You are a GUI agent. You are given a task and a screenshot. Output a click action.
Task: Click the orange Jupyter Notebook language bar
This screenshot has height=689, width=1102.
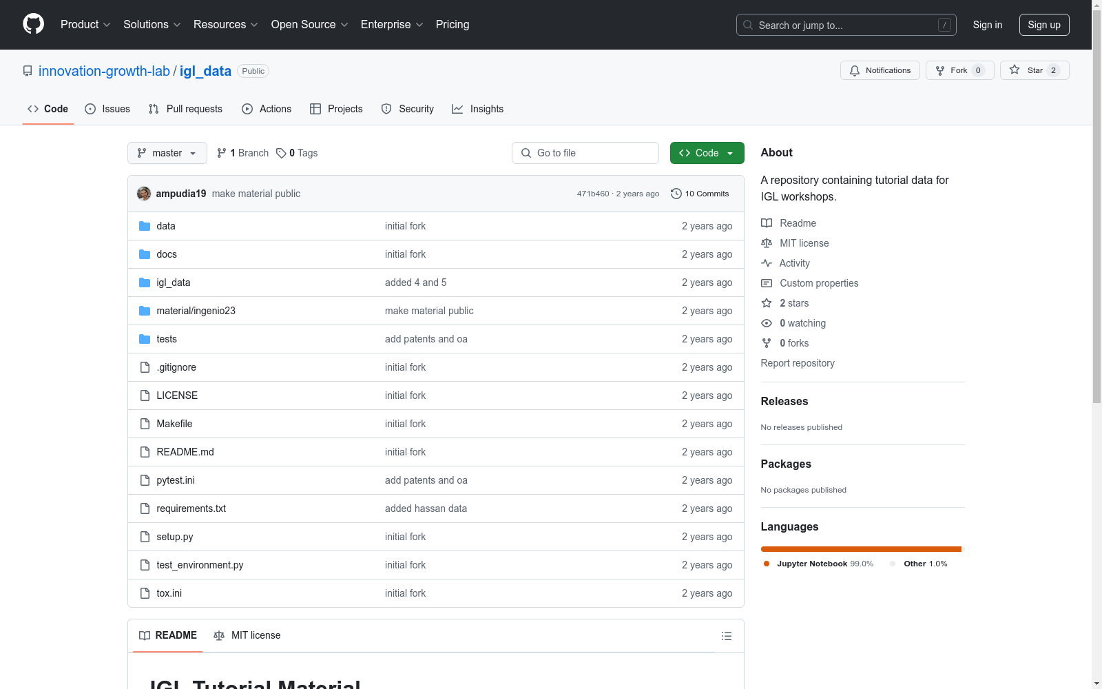861,549
